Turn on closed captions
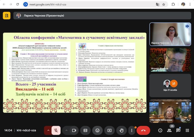The height and width of the screenshot is (137, 194). click(x=85, y=130)
